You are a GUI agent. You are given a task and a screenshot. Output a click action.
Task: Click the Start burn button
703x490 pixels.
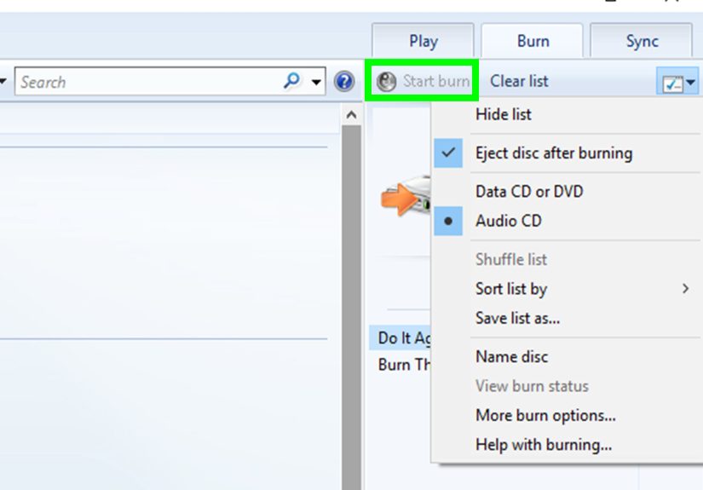(x=423, y=81)
